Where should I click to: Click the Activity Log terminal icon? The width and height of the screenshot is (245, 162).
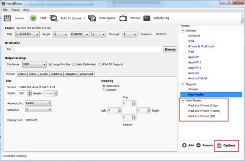pos(147,18)
